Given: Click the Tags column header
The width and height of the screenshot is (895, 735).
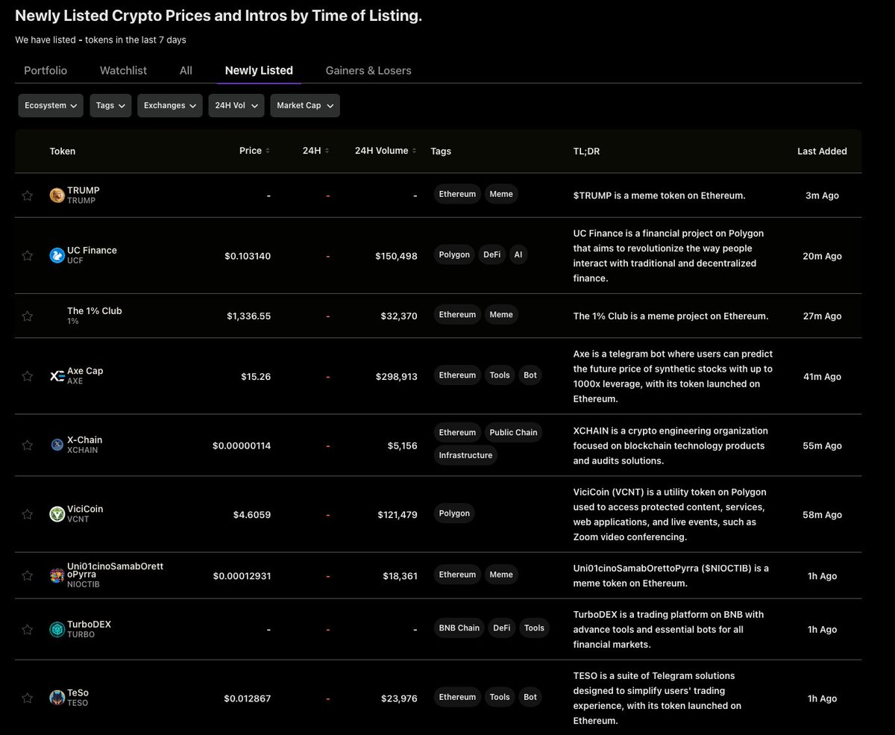Looking at the screenshot, I should pos(441,151).
